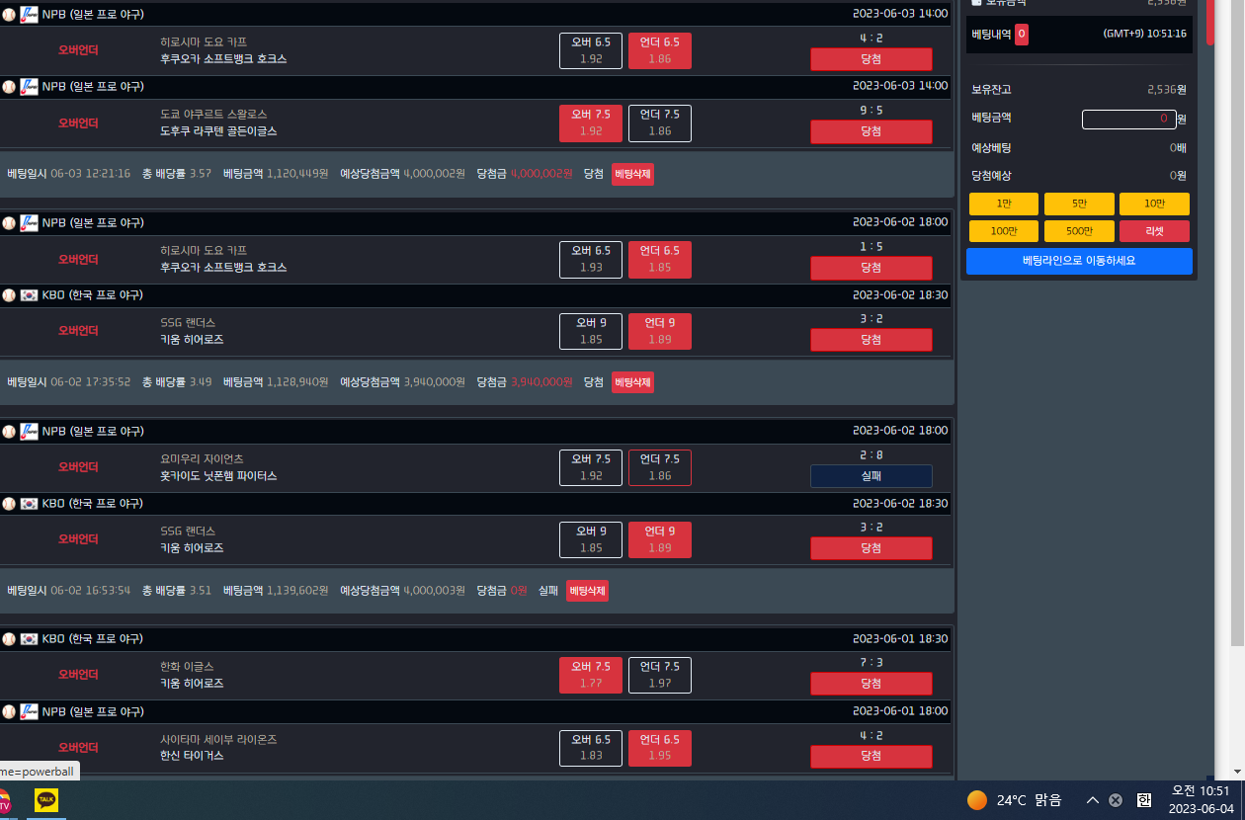Open KakaoTalk from the taskbar
This screenshot has width=1245, height=820.
click(x=46, y=800)
